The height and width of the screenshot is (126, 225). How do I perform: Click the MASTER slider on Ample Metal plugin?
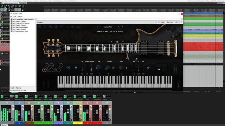(91, 68)
